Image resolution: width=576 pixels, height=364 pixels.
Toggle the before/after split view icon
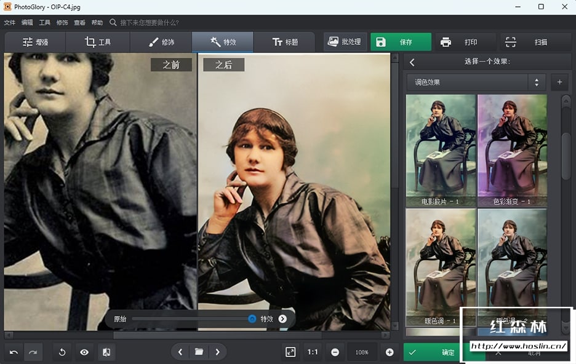[106, 352]
